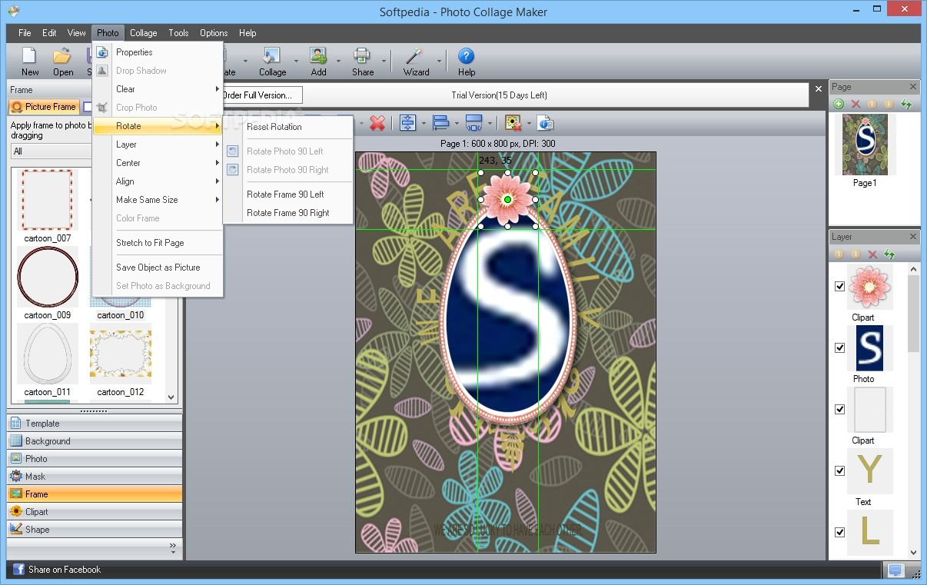Close the trial version banner
This screenshot has width=927, height=585.
point(818,89)
